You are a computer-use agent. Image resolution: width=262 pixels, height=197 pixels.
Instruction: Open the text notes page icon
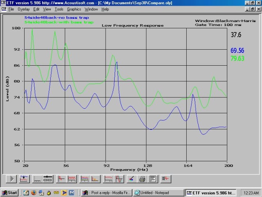153,179
